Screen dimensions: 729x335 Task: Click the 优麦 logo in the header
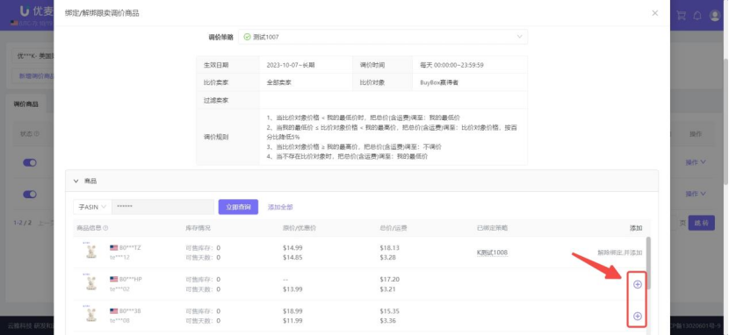click(37, 11)
